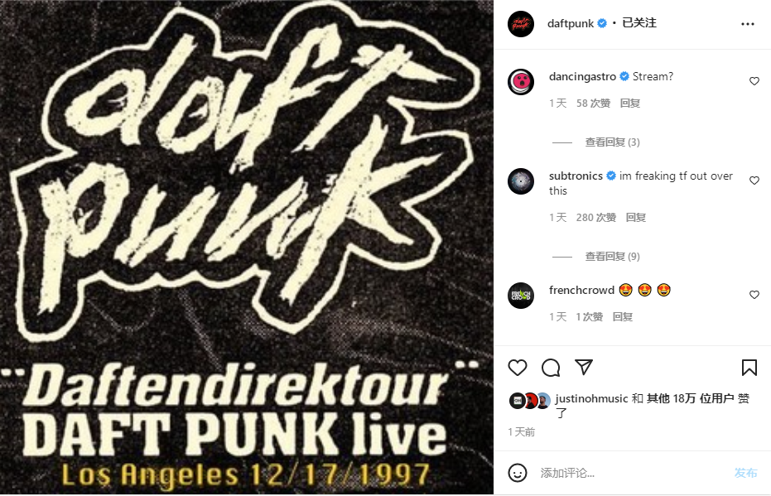Image resolution: width=771 pixels, height=496 pixels.
Task: Open the subtronics username link
Action: (576, 176)
